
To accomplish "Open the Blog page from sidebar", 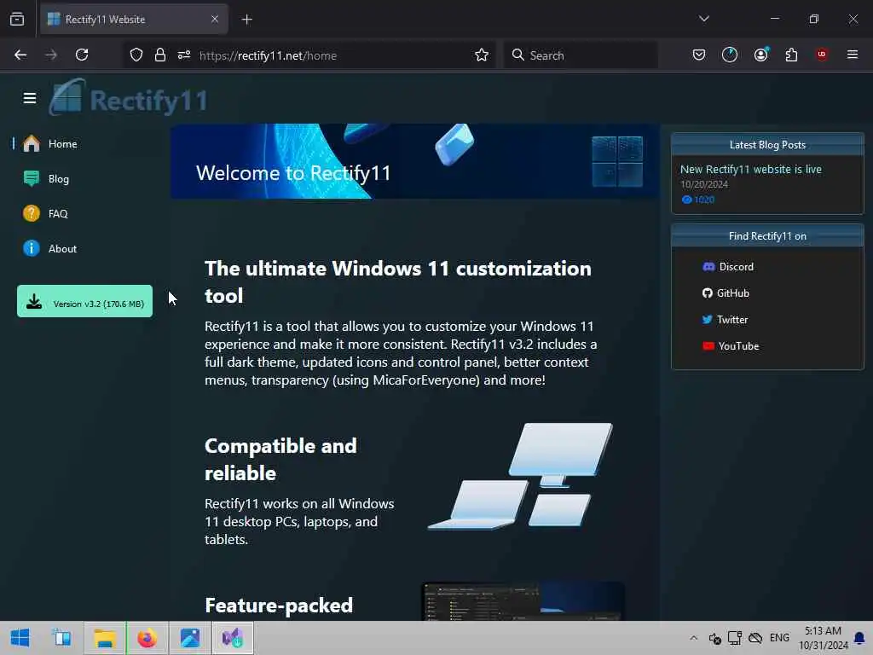I will pyautogui.click(x=59, y=179).
